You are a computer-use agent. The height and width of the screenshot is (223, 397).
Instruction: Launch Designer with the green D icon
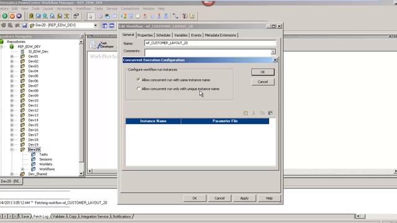pyautogui.click(x=4, y=16)
